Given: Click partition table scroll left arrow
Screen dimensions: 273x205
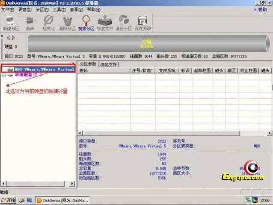Looking at the screenshot, I should pos(80,133).
